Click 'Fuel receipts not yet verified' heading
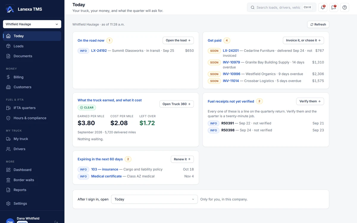This screenshot has width=357, height=223. click(x=231, y=101)
